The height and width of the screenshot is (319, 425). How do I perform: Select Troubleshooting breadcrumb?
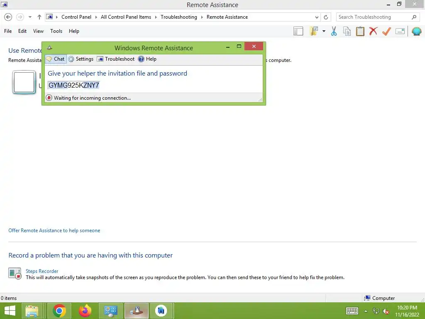point(178,17)
